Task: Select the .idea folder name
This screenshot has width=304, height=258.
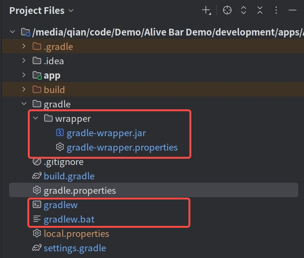Action: (54, 61)
